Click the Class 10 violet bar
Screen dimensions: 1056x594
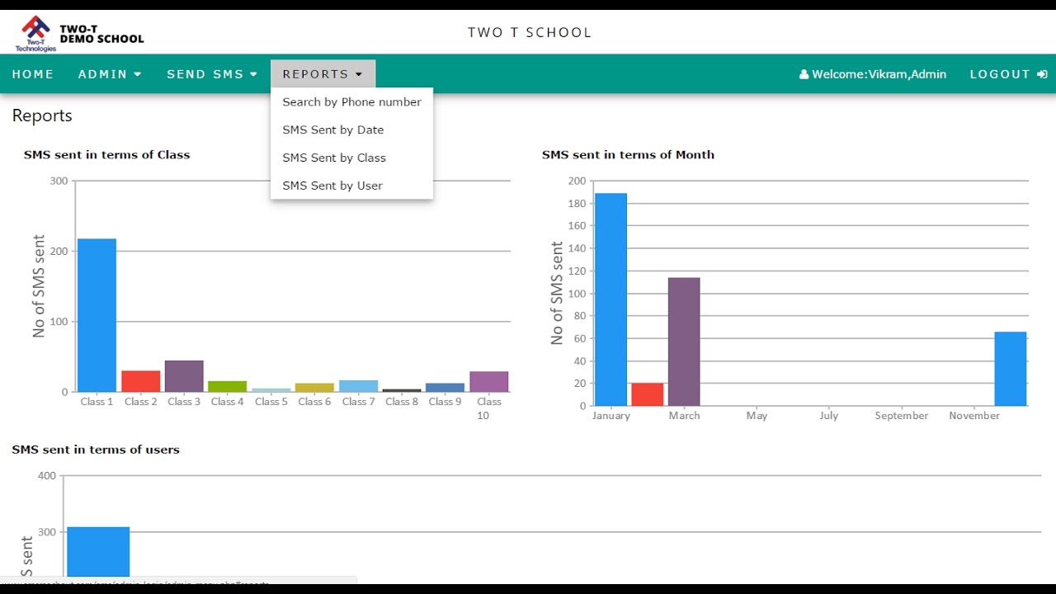tap(488, 381)
